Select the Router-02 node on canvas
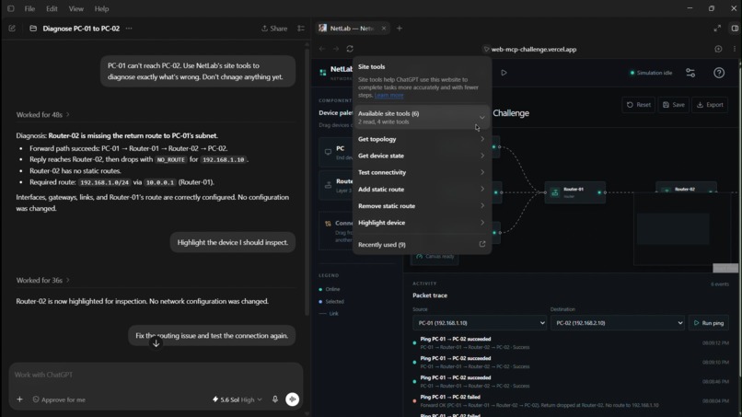742x417 pixels. [686, 189]
